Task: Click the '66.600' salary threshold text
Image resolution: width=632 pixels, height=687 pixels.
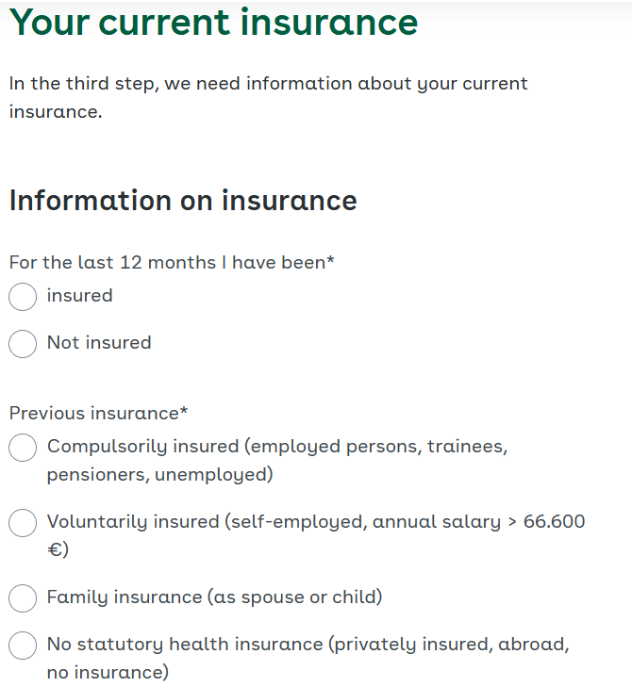Action: (555, 522)
